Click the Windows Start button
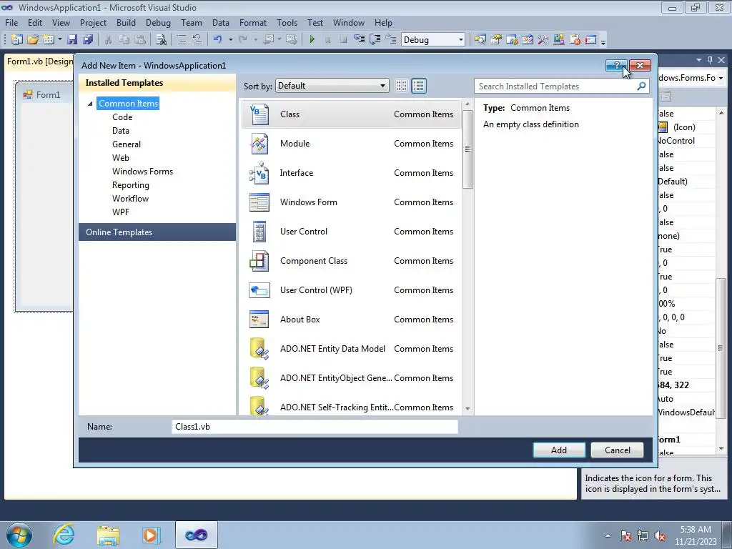Viewport: 732px width, 549px height. 19,535
